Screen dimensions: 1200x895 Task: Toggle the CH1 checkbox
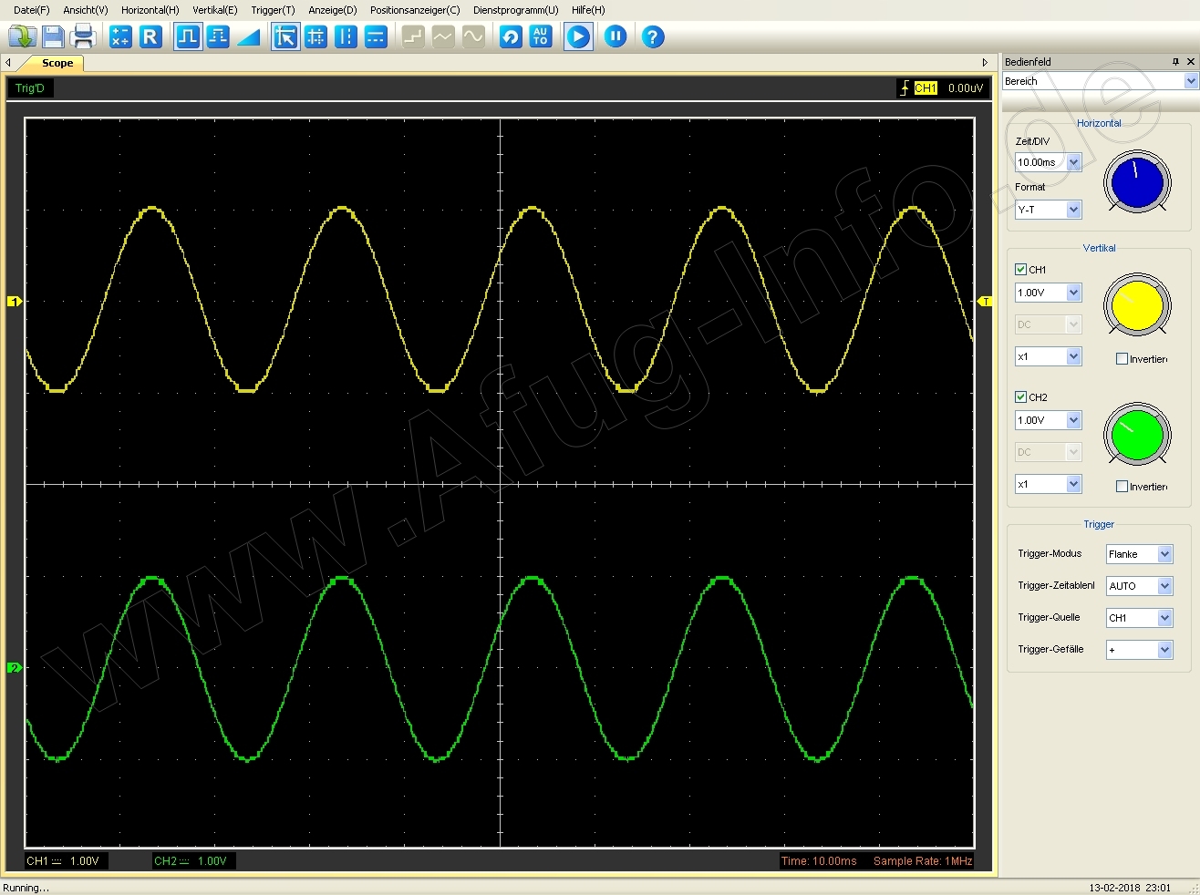click(x=1020, y=269)
